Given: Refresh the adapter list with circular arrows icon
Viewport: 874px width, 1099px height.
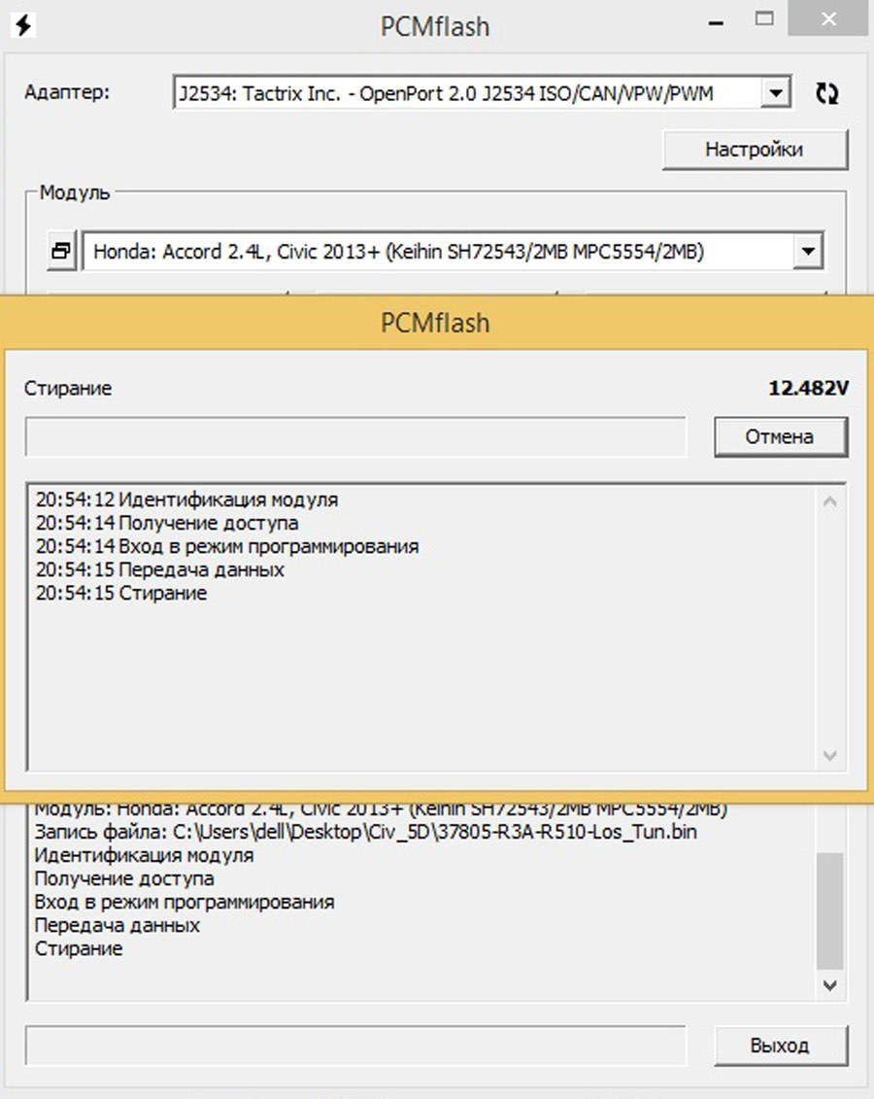Looking at the screenshot, I should [827, 93].
